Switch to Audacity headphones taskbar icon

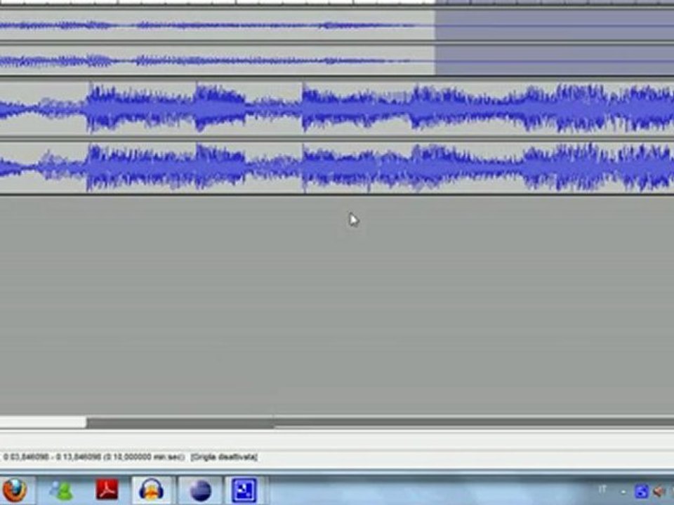[x=152, y=490]
